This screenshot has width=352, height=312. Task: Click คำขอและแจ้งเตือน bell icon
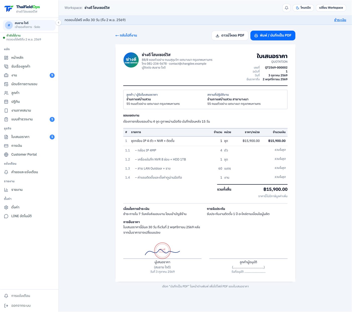tap(6, 172)
